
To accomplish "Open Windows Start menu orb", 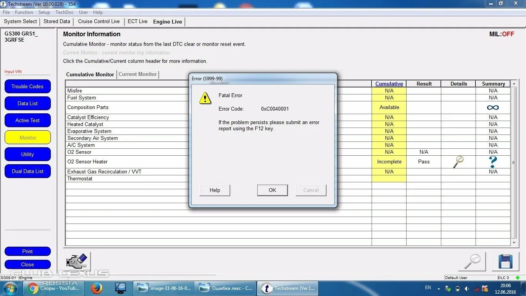I will coord(10,288).
